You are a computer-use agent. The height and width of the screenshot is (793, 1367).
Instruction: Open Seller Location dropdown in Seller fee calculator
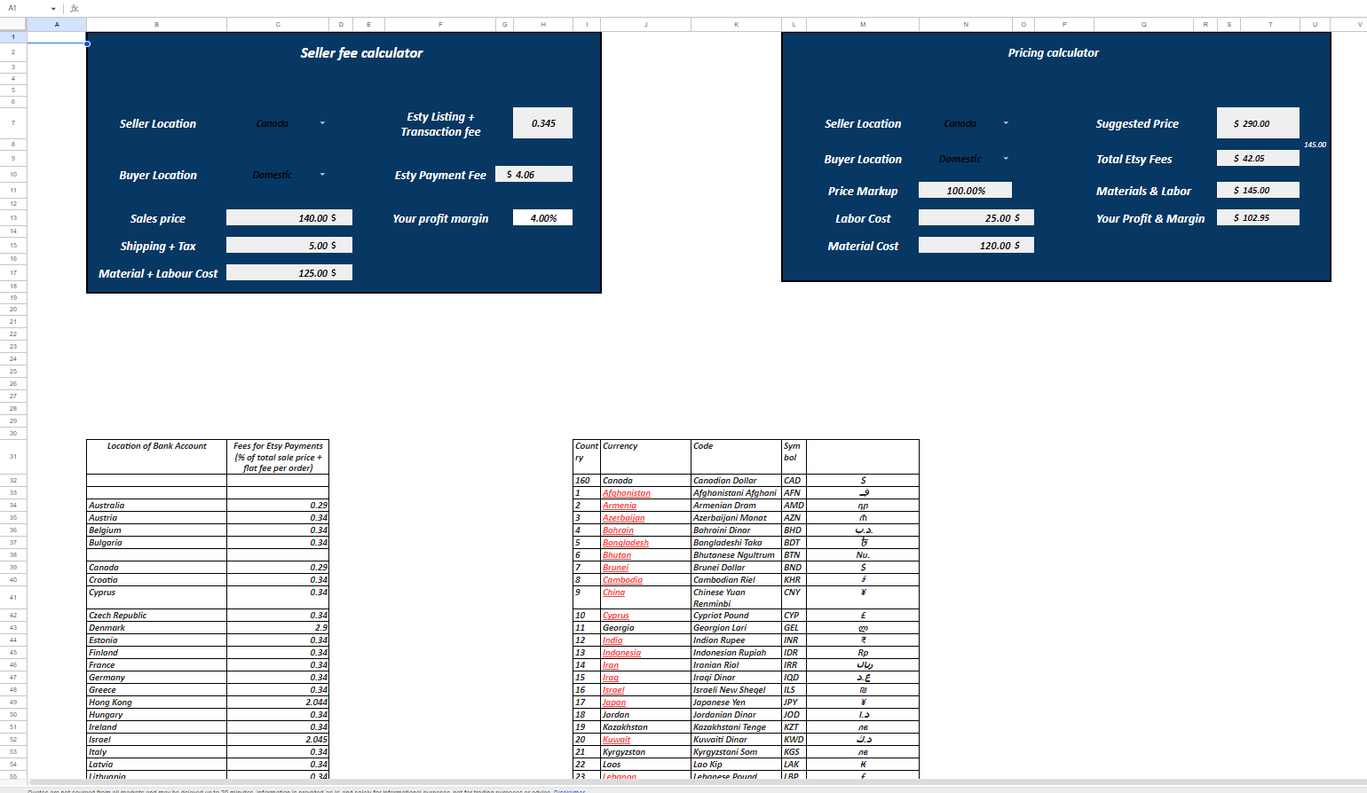pyautogui.click(x=322, y=123)
